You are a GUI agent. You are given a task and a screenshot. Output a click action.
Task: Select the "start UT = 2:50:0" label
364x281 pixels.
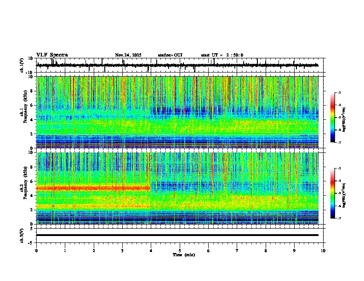[x=222, y=55]
